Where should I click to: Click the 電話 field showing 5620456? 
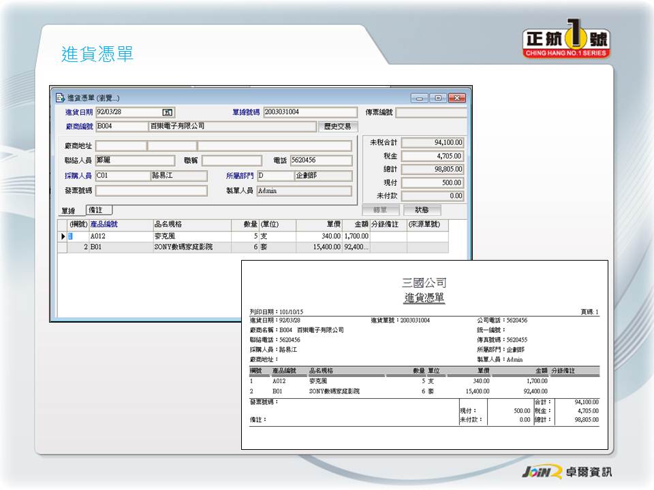point(321,161)
